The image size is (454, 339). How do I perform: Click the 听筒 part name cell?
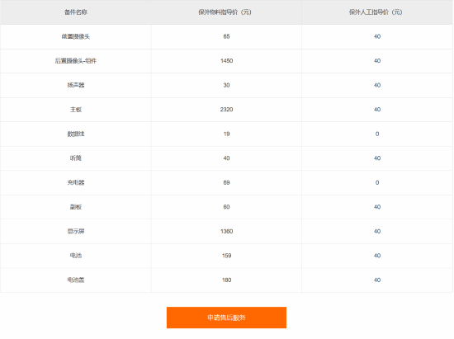(76, 158)
